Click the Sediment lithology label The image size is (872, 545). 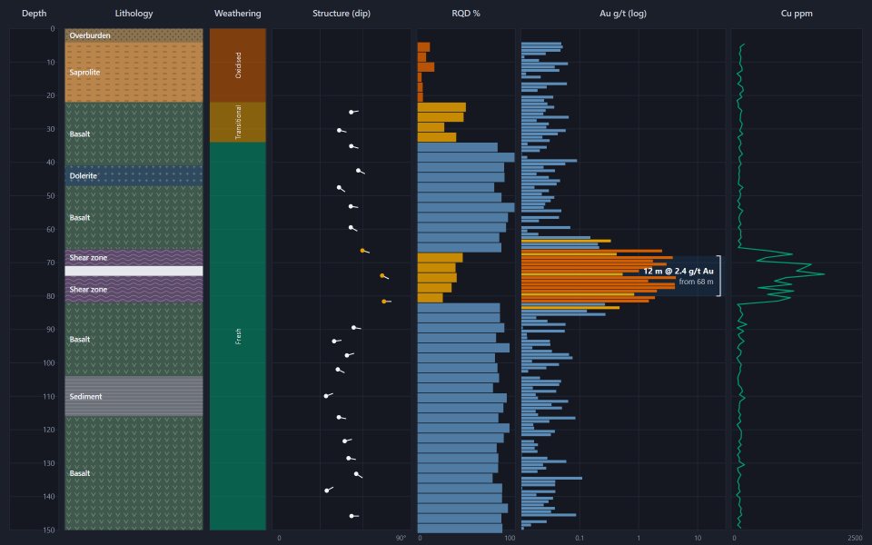[x=85, y=397]
